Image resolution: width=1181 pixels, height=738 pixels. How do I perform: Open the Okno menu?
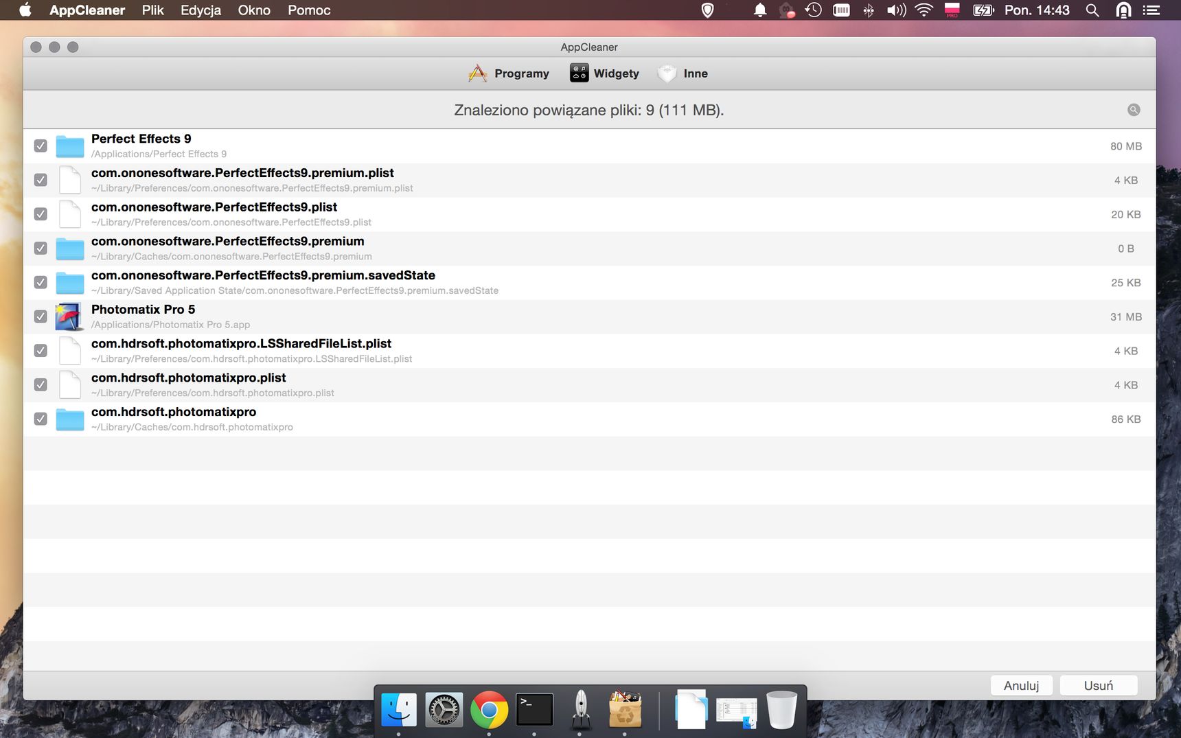(254, 10)
